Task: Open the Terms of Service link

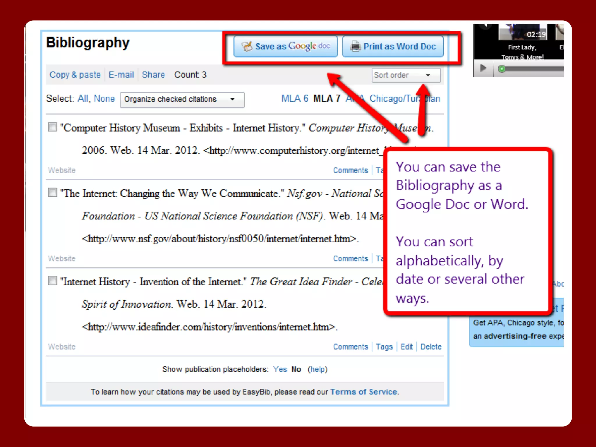Action: coord(363,392)
